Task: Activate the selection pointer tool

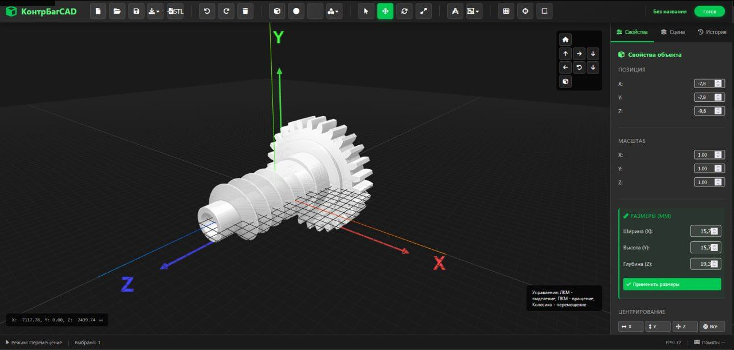Action: click(366, 11)
